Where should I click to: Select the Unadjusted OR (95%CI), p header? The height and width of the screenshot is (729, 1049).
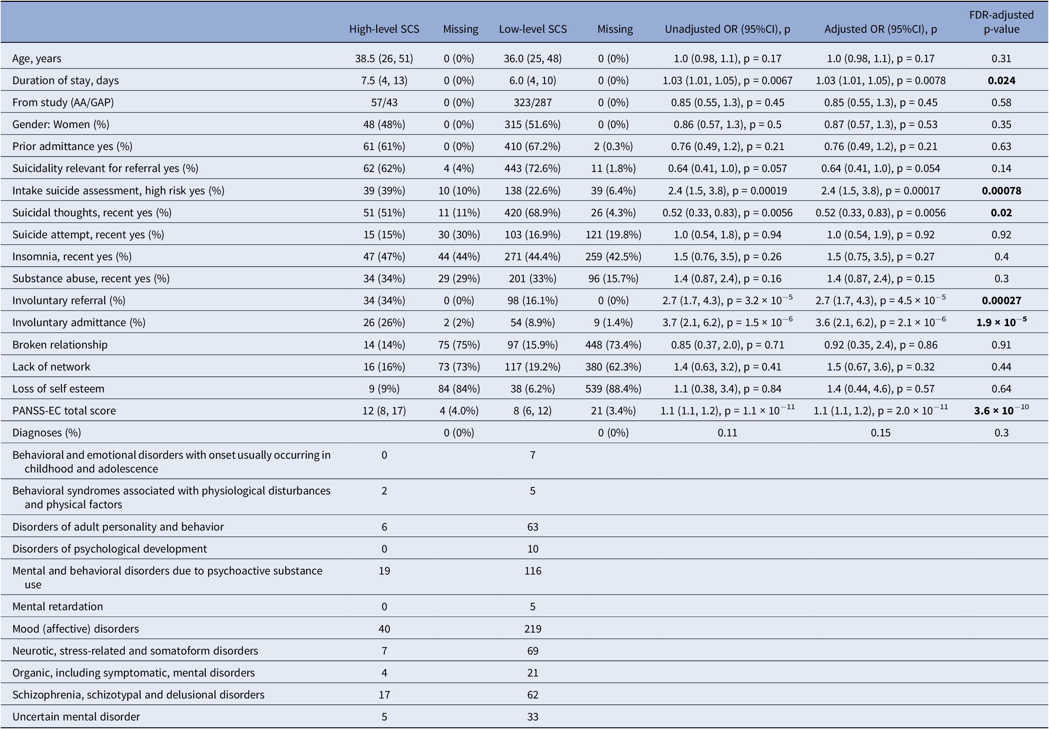pyautogui.click(x=727, y=29)
